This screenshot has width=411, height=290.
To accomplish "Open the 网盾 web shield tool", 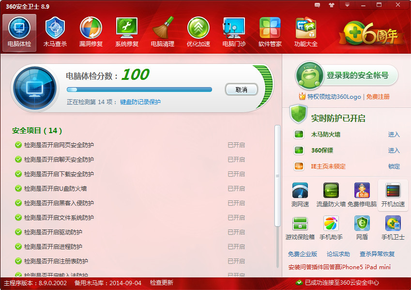I will tap(362, 228).
